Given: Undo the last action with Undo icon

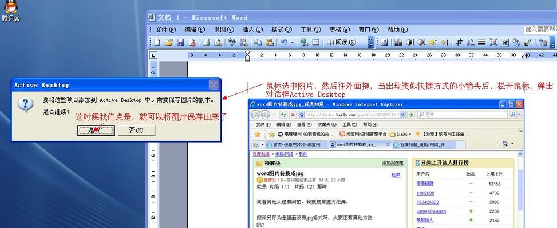Looking at the screenshot, I should tap(284, 42).
